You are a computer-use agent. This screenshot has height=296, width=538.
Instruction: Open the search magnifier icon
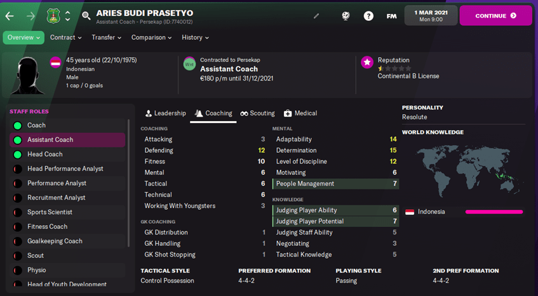tap(86, 16)
